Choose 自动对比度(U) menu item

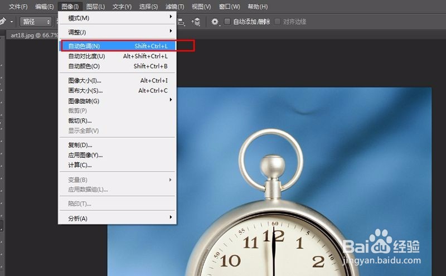coord(117,56)
